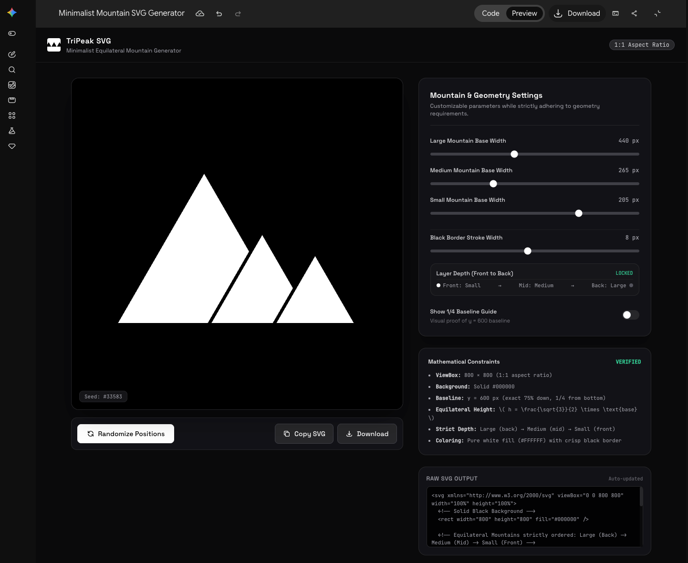This screenshot has height=563, width=688.
Task: Click the sidebar toggle pill icon
Action: 12,33
